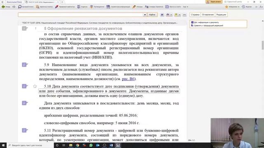Open Cortana circle on the taskbar
The width and height of the screenshot is (264, 148).
57,145
